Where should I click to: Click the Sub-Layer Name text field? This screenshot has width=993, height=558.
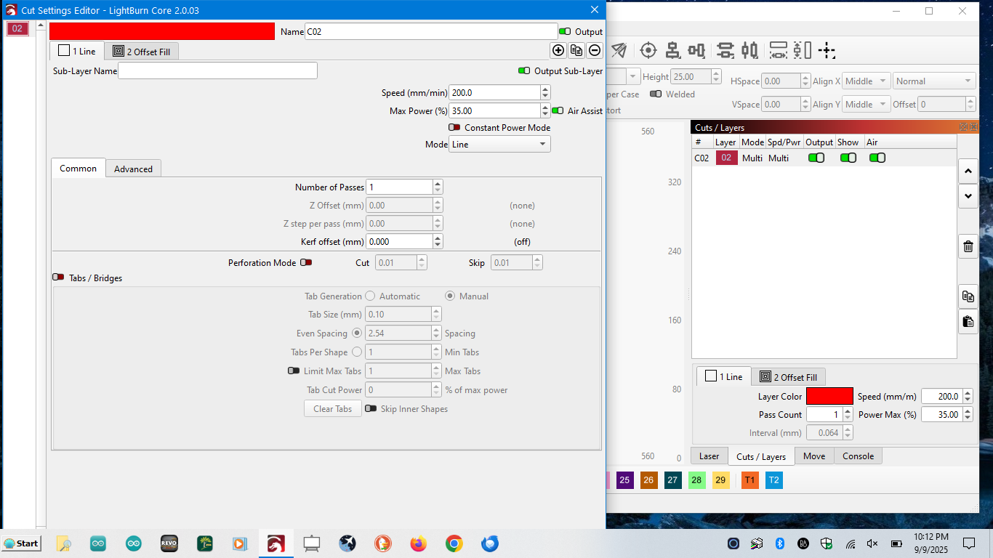[217, 70]
